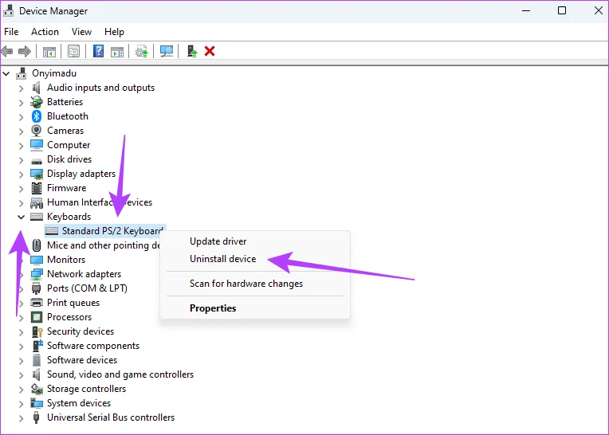This screenshot has width=609, height=435.
Task: Click the Ports (COM & LPT) icon
Action: pos(37,288)
